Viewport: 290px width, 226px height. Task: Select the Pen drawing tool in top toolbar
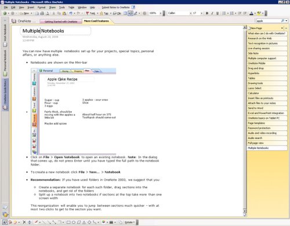pos(136,13)
